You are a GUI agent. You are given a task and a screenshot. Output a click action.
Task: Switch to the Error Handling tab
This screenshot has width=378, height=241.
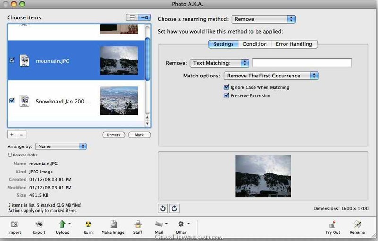294,44
